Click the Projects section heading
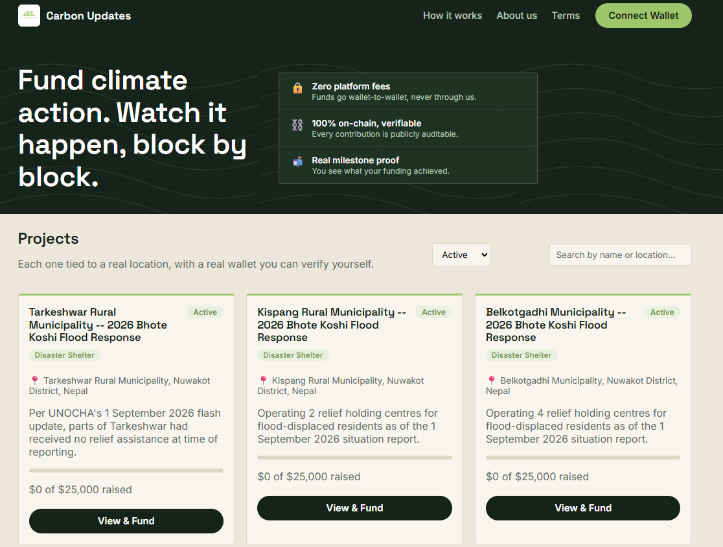This screenshot has width=723, height=547. (49, 239)
